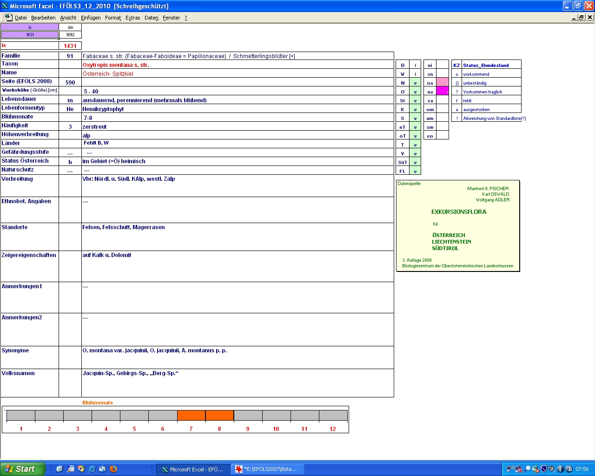The image size is (595, 476).
Task: Select the Wuchshöhe value '5 - 40'
Action: 91,91
